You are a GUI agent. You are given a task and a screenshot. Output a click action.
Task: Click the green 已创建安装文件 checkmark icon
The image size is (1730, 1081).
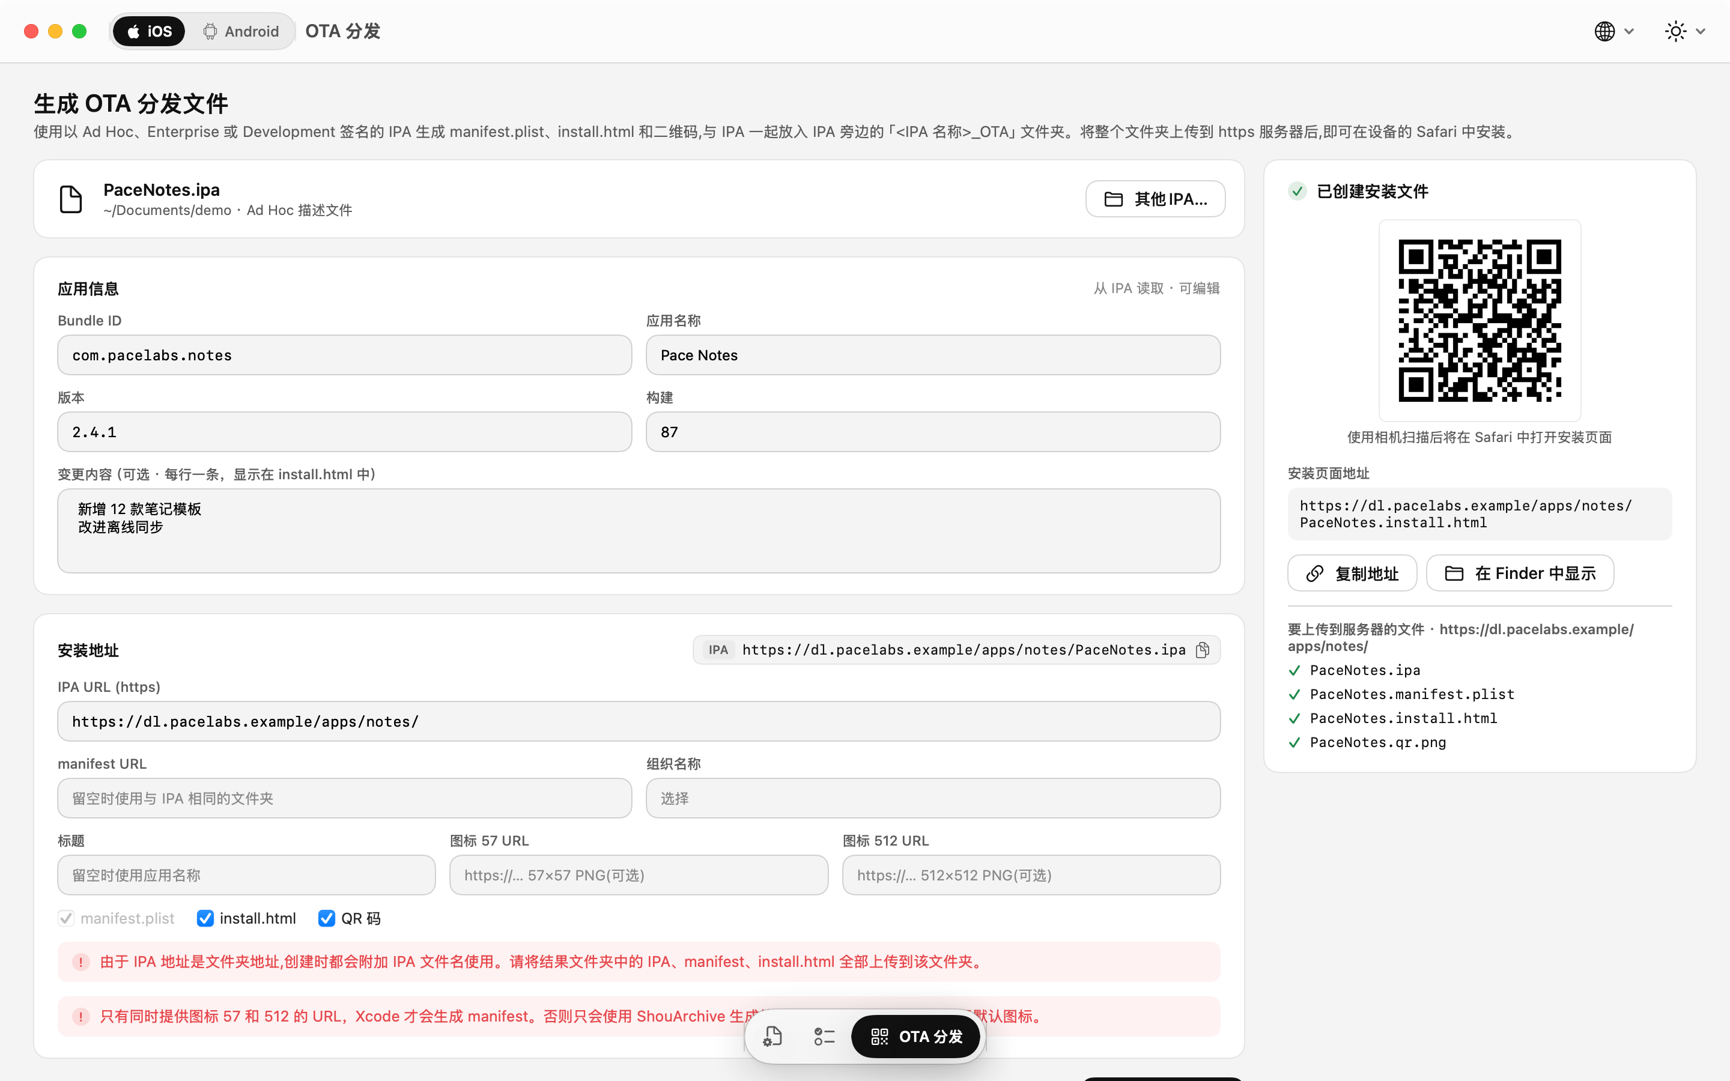coord(1297,191)
